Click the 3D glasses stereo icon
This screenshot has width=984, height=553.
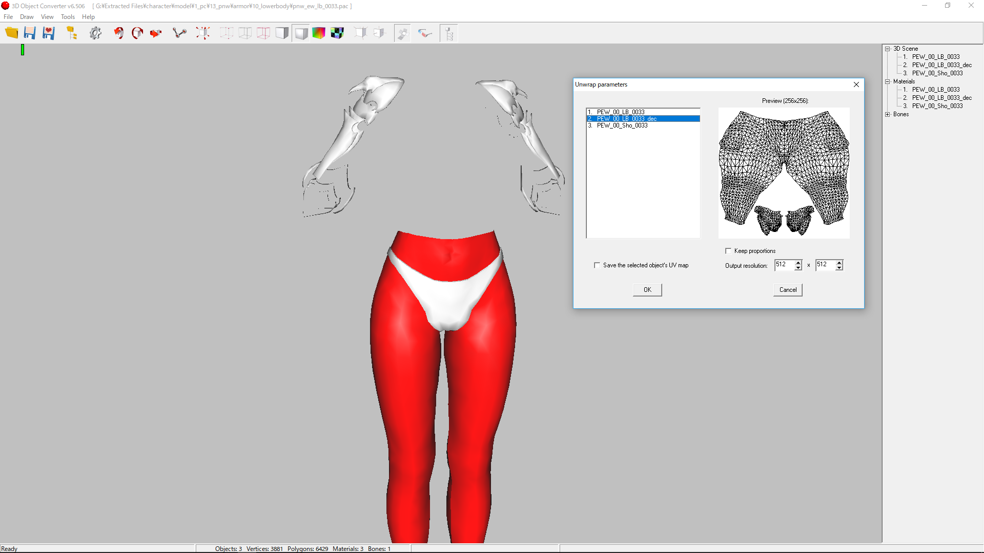click(x=425, y=33)
